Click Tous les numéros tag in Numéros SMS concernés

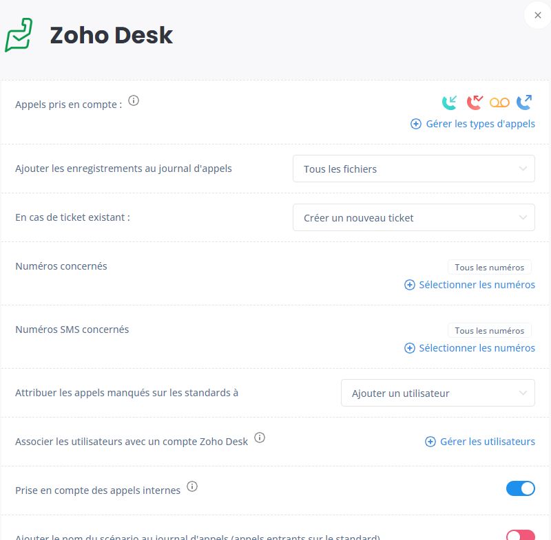pyautogui.click(x=490, y=330)
